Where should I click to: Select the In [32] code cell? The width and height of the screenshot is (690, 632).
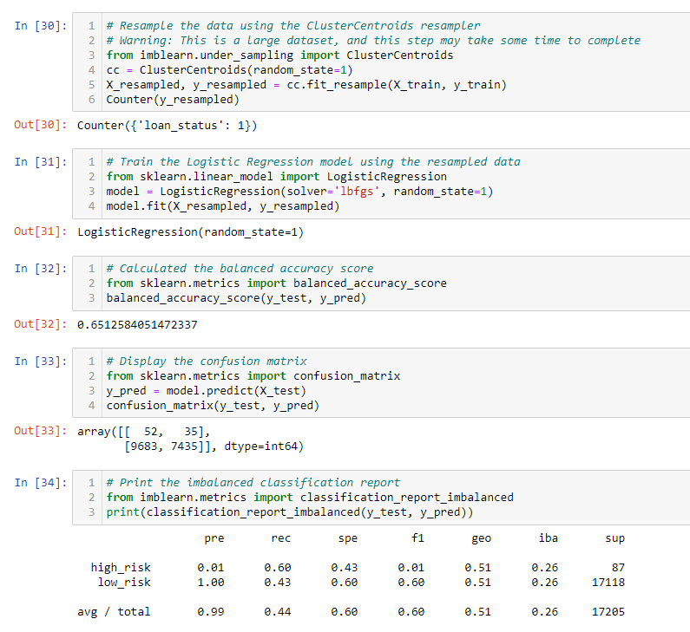coord(381,283)
